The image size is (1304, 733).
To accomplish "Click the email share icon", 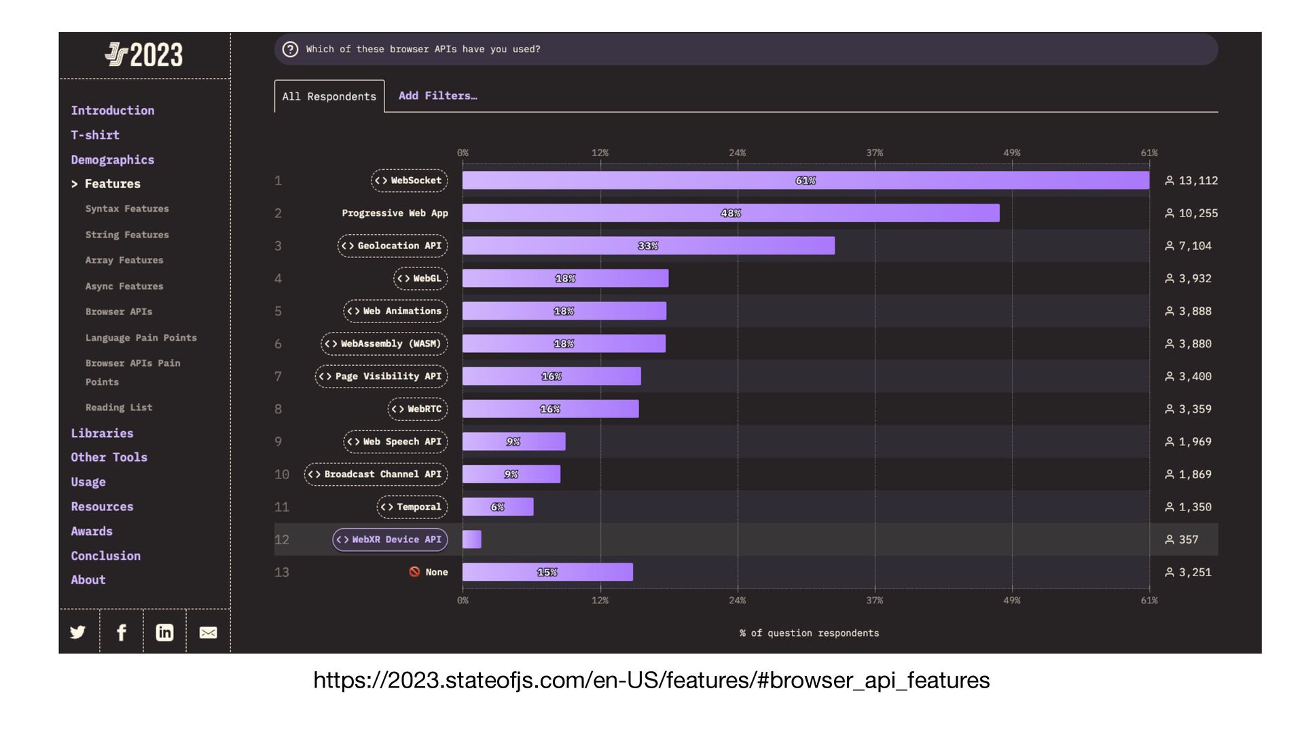I will point(208,633).
